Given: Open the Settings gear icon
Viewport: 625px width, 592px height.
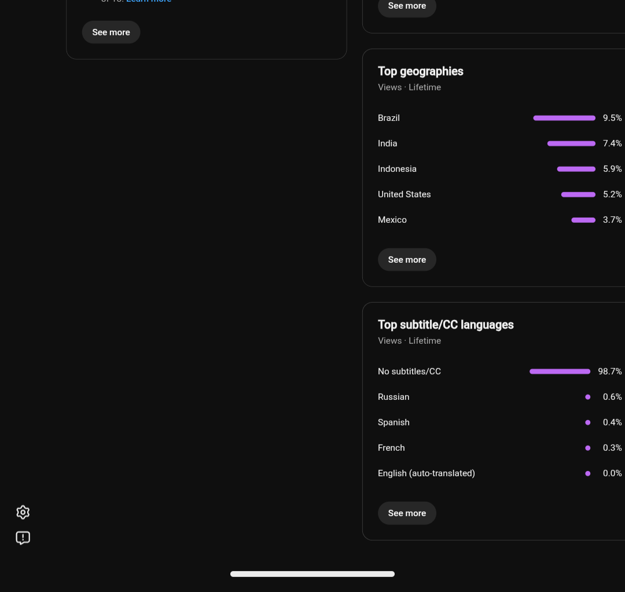Looking at the screenshot, I should pos(23,512).
